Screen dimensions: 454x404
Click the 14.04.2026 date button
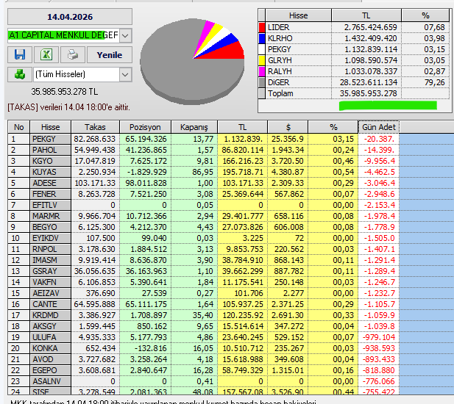coord(70,17)
